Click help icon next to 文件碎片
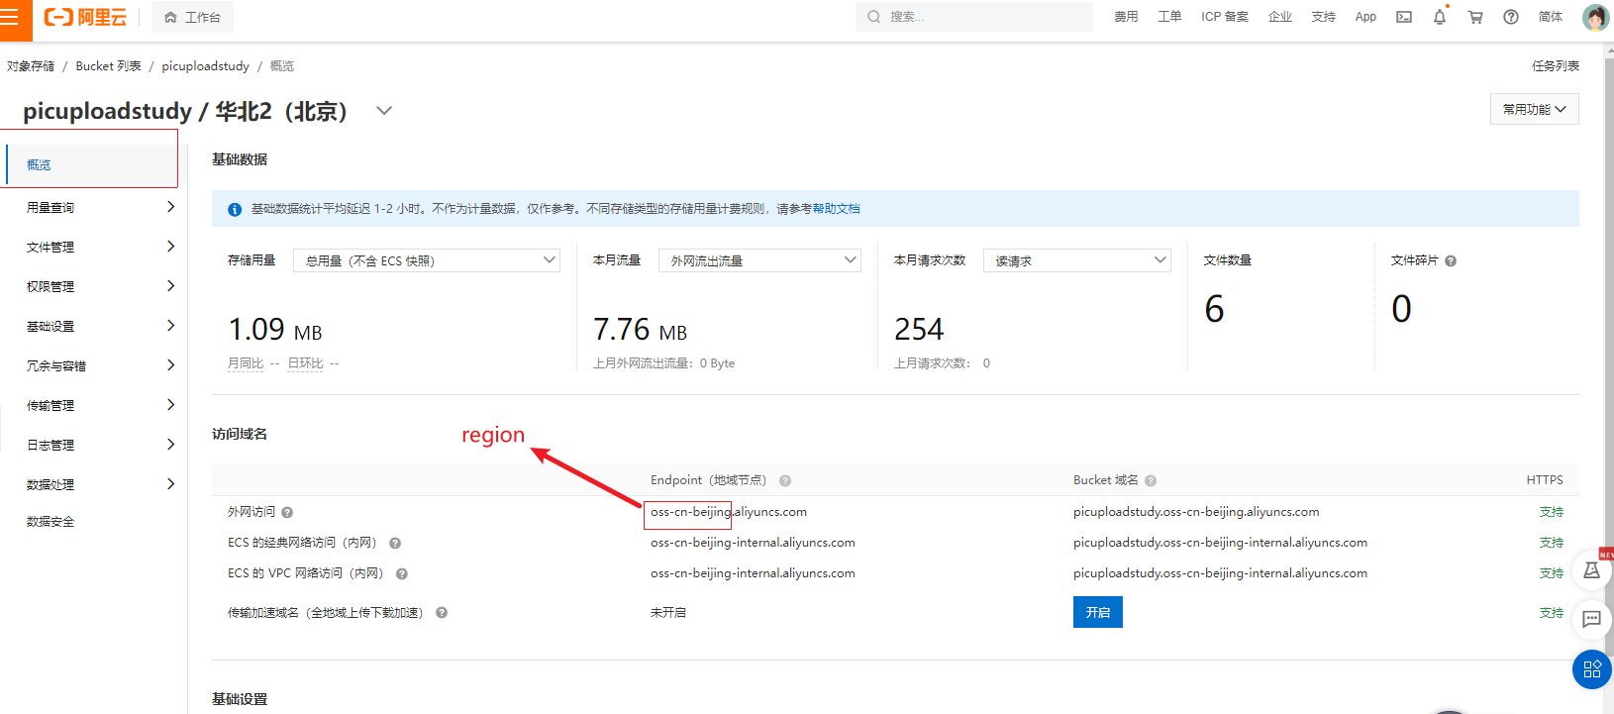Screen dimensions: 1614x714 (1451, 261)
